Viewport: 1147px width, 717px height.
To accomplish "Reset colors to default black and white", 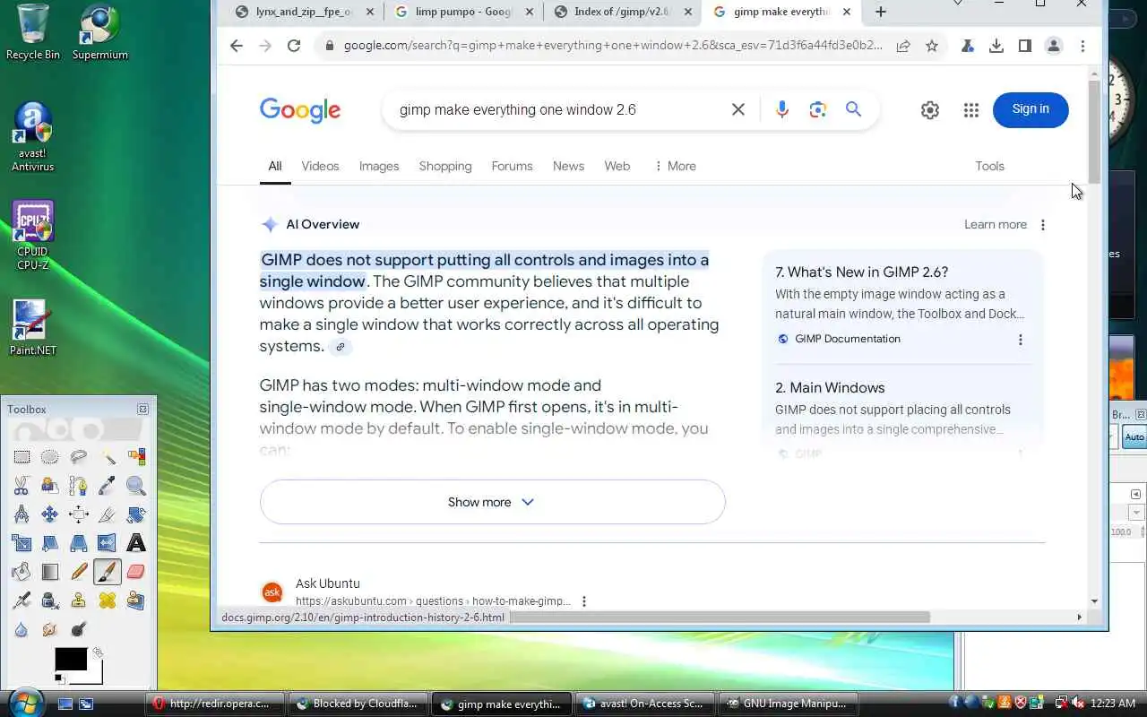I will 60,679.
